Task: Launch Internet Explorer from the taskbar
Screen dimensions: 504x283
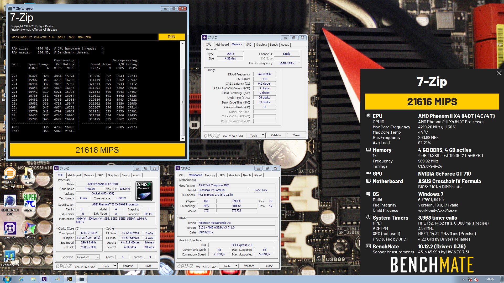Action: coord(21,279)
